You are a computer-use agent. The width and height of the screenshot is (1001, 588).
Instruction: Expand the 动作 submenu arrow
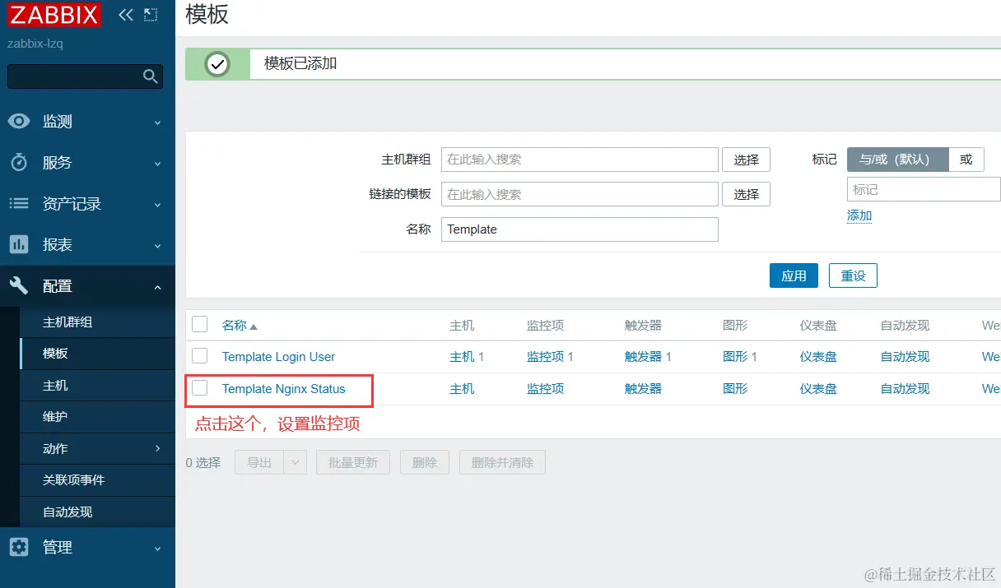pyautogui.click(x=158, y=448)
